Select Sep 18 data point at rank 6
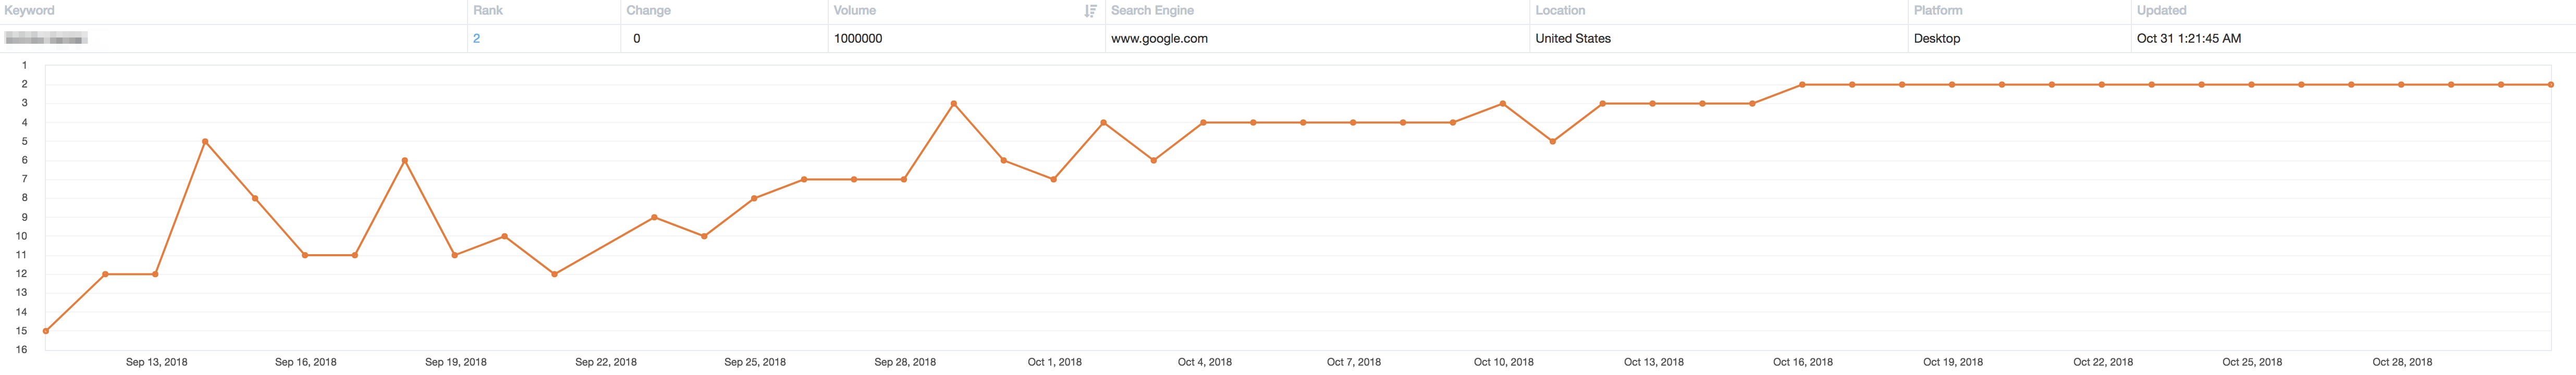This screenshot has height=375, width=2576. 405,160
